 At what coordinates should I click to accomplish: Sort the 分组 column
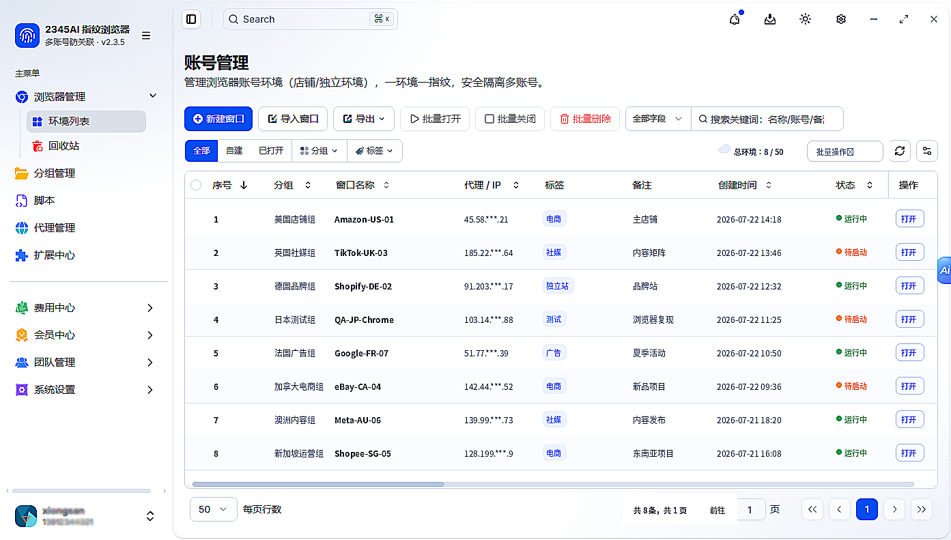coord(308,185)
